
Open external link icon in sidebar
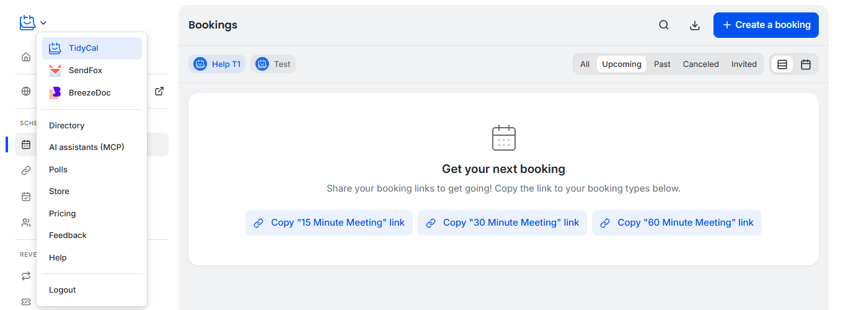coord(159,91)
